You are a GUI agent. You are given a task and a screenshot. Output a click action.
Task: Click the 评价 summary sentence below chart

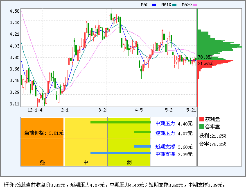point(115,185)
